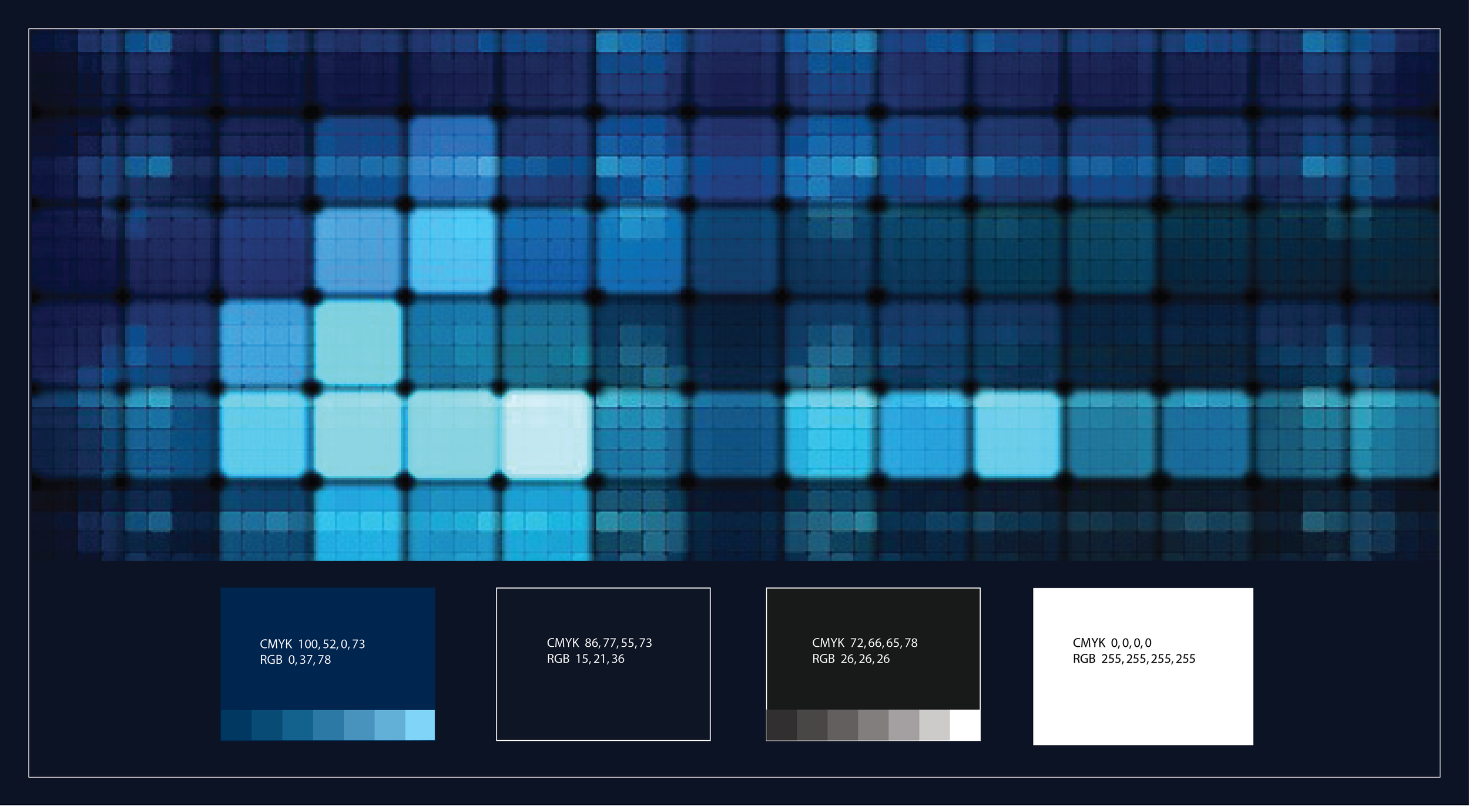Choose the large white swatch CMYK 0, 0, 0, 0
The image size is (1469, 806).
pyautogui.click(x=1143, y=666)
